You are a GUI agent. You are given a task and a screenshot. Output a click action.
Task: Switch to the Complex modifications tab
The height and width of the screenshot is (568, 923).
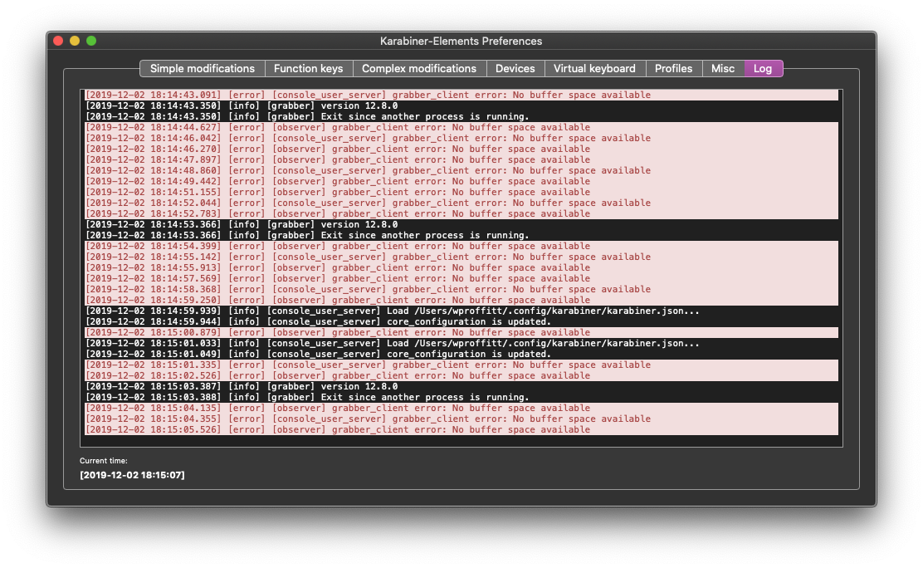click(x=419, y=68)
